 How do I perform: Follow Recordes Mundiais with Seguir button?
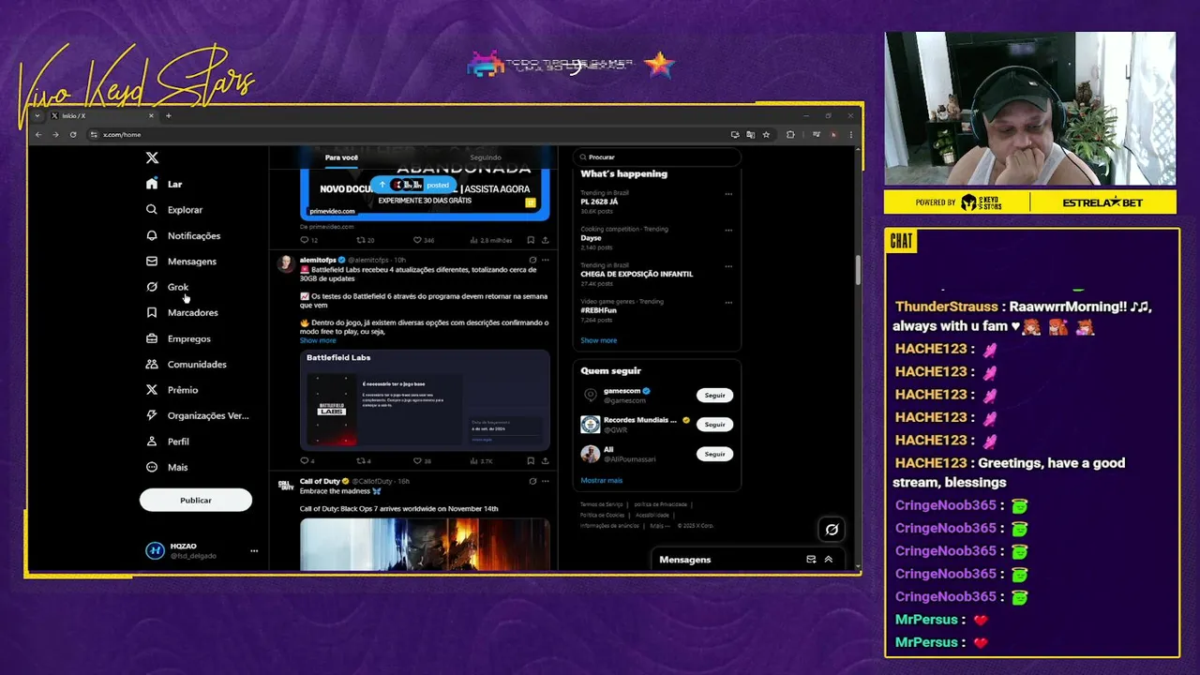click(x=714, y=424)
